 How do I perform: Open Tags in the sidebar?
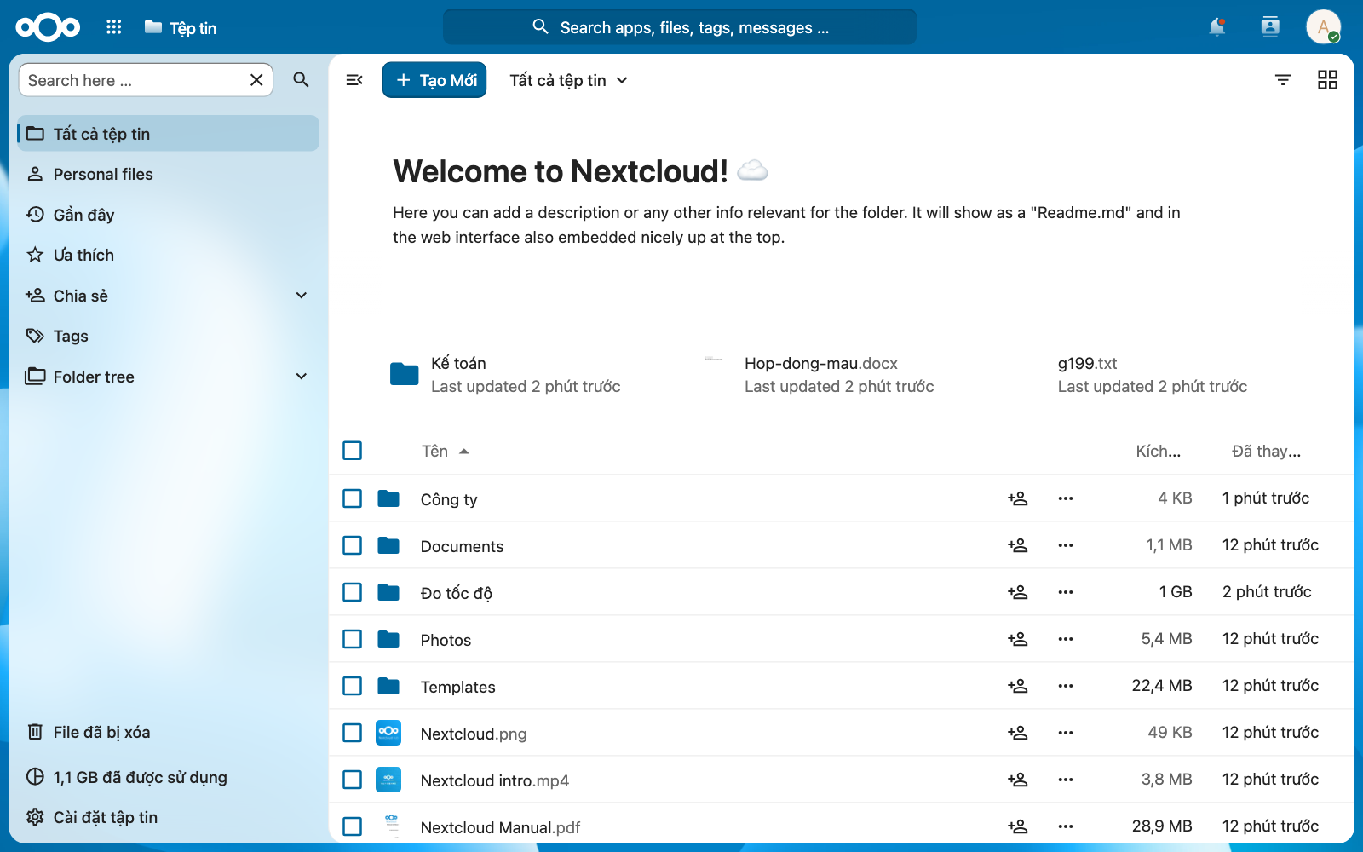[x=169, y=336]
